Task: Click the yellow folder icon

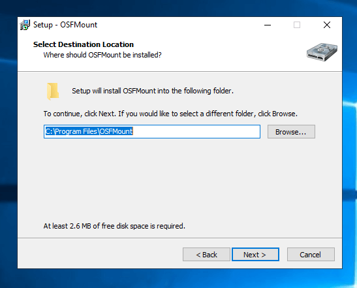Action: (x=53, y=91)
